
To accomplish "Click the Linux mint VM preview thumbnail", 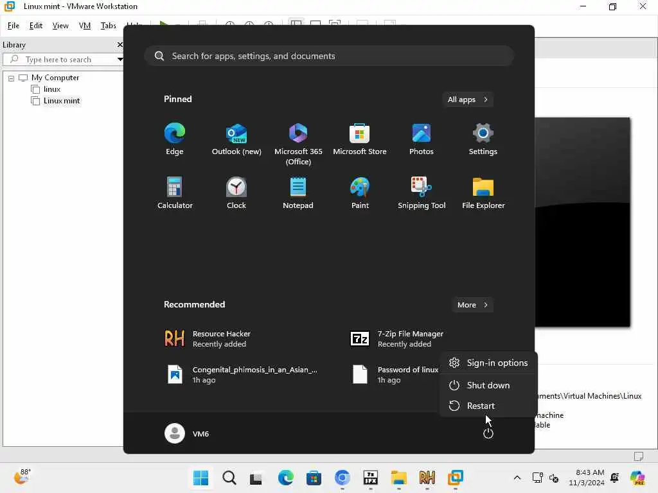I will pos(582,222).
